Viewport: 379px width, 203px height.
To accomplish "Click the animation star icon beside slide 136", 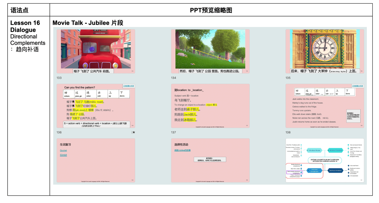I will point(133,132).
